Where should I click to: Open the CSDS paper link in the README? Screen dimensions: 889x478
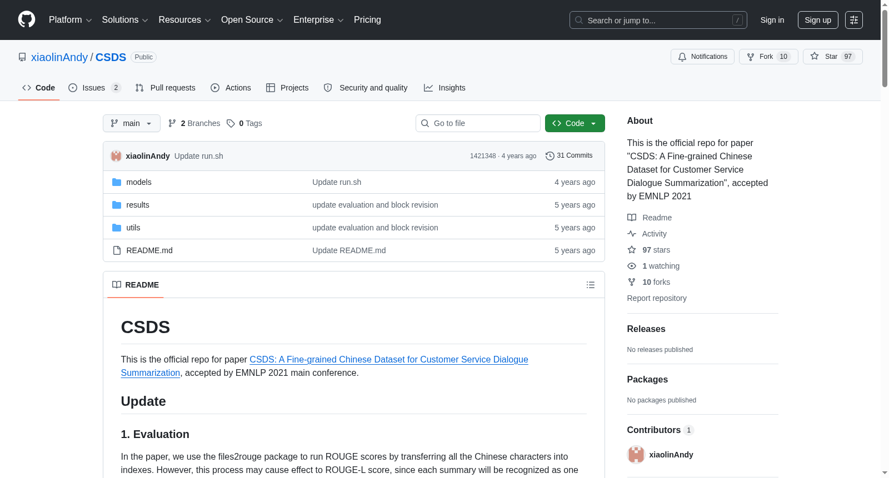(324, 366)
